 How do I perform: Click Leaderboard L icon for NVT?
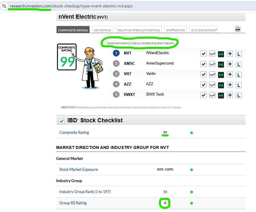239,54
